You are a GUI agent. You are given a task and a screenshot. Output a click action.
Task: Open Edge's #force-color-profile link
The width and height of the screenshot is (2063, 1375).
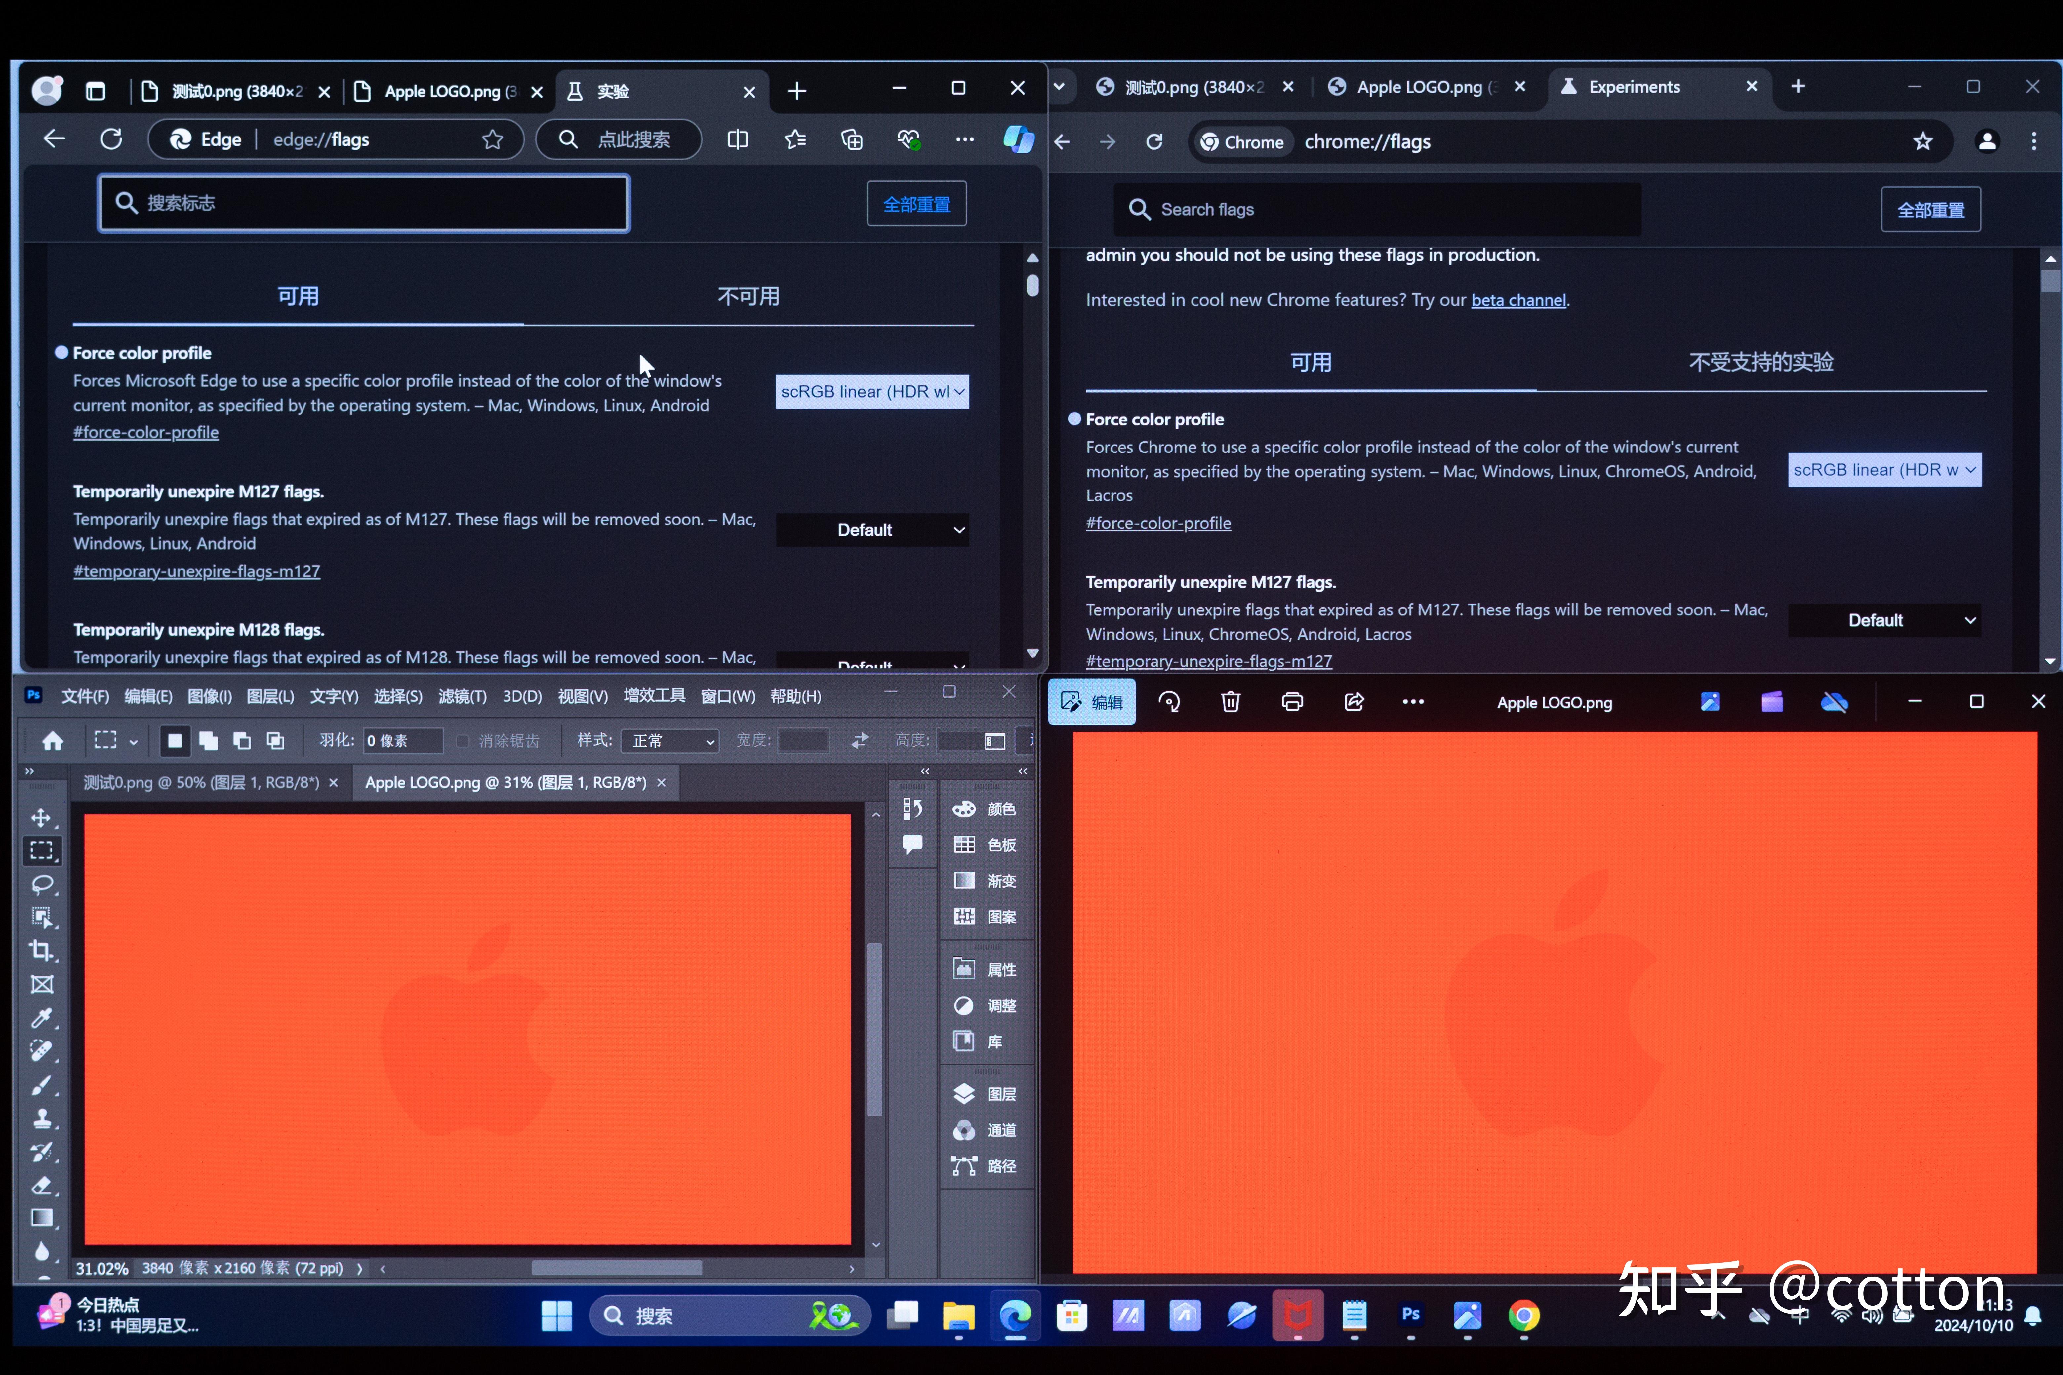tap(145, 432)
